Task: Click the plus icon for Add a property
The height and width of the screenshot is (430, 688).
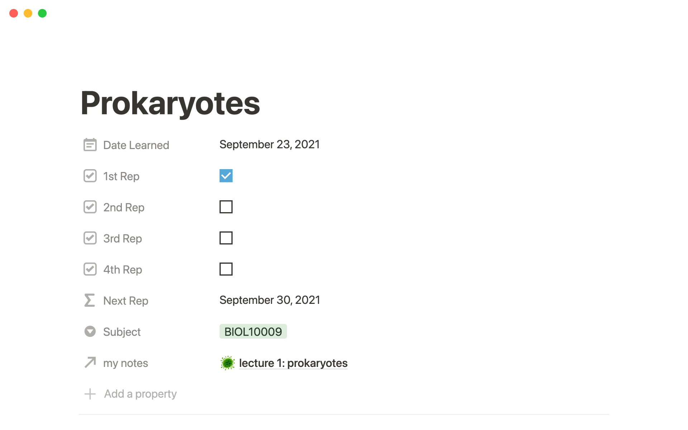Action: 90,394
